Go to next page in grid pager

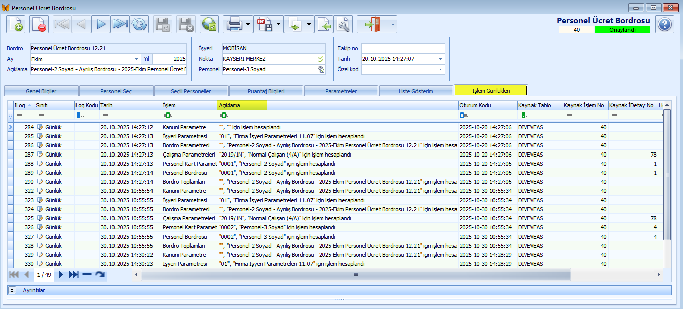[x=61, y=275]
